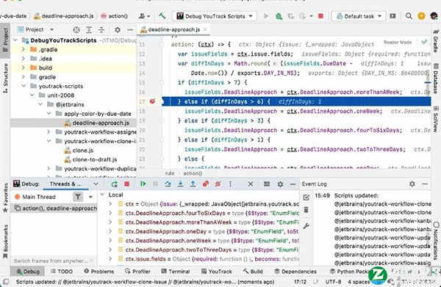Open the Problems tool window tab
441x287 pixels.
point(99,272)
